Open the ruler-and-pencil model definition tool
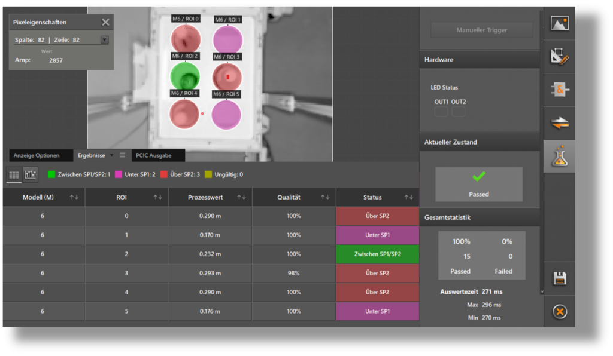This screenshot has height=356, width=613. [559, 57]
